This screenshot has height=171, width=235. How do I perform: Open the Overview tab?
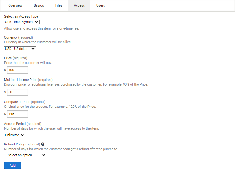[x=15, y=5]
